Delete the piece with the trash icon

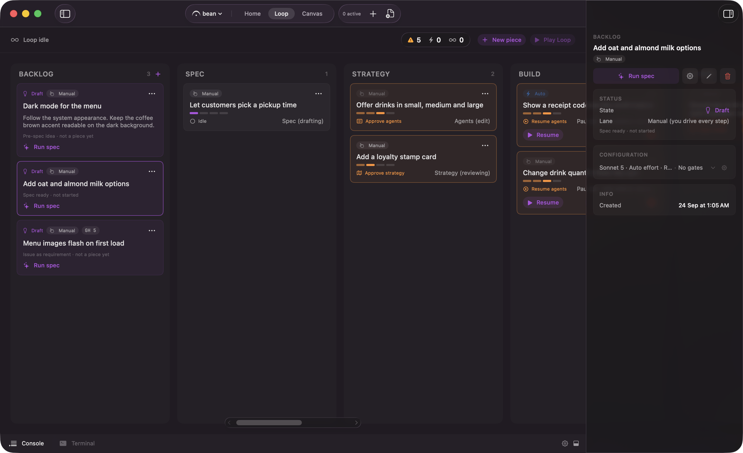click(x=728, y=76)
